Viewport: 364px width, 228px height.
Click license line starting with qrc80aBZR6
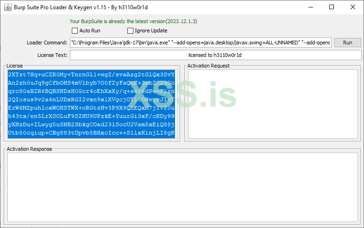pyautogui.click(x=91, y=91)
